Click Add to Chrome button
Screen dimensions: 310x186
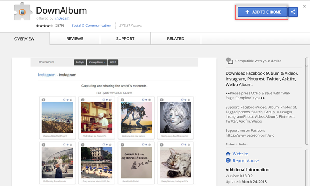tap(263, 12)
